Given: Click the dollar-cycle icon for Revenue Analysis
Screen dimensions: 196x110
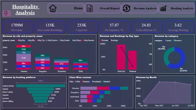Looking at the screenshot, I should [x=126, y=8].
